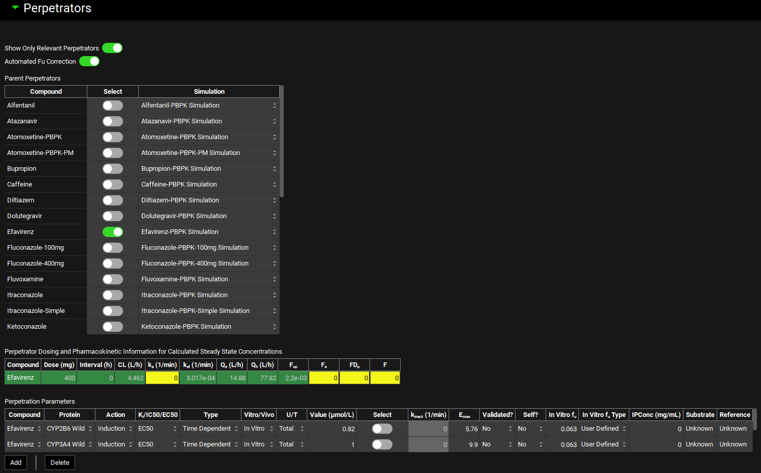
Task: Collapse the Perpetrators section arrow
Action: 15,8
